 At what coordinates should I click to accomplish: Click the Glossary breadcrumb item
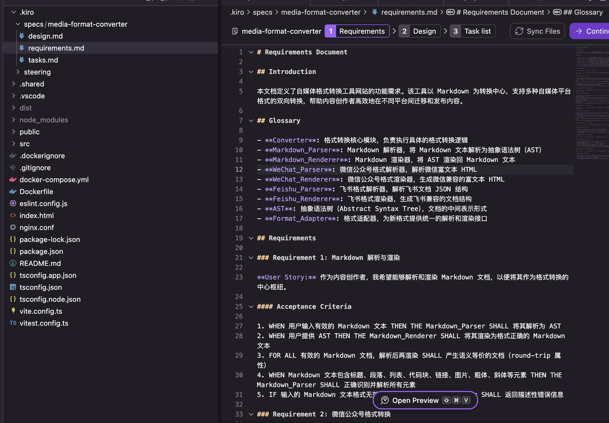point(581,12)
